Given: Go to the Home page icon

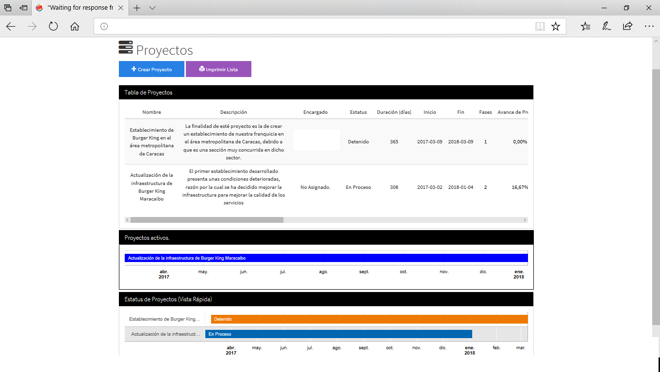Looking at the screenshot, I should point(75,26).
